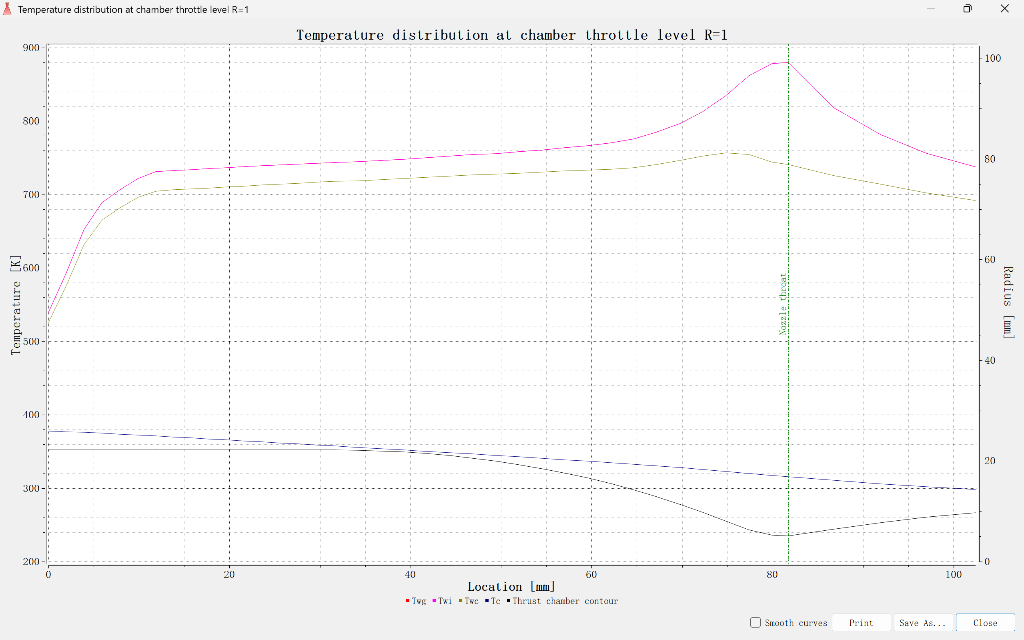The image size is (1024, 640).
Task: Click the restore window icon
Action: pyautogui.click(x=967, y=8)
